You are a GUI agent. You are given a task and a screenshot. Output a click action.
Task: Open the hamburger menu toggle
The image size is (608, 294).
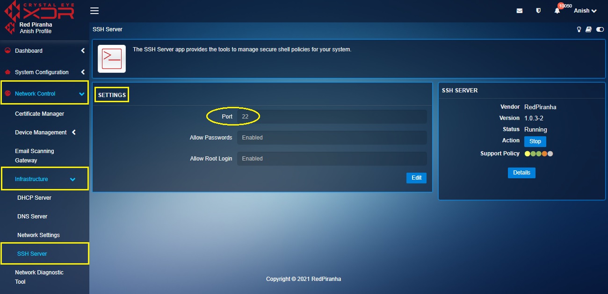pyautogui.click(x=94, y=11)
